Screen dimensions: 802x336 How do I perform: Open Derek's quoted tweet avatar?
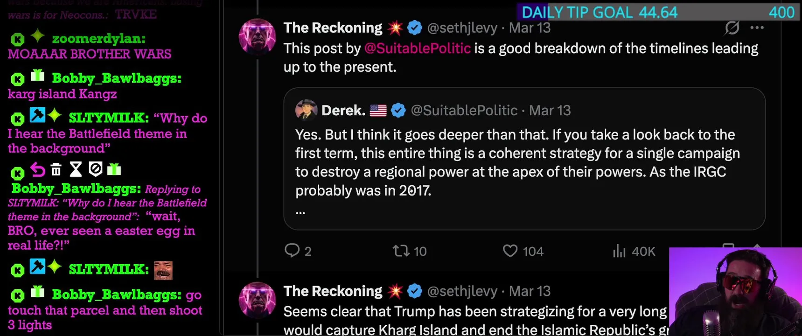pyautogui.click(x=306, y=110)
